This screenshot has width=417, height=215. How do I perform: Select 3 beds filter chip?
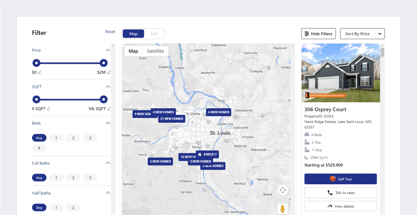coord(90,138)
